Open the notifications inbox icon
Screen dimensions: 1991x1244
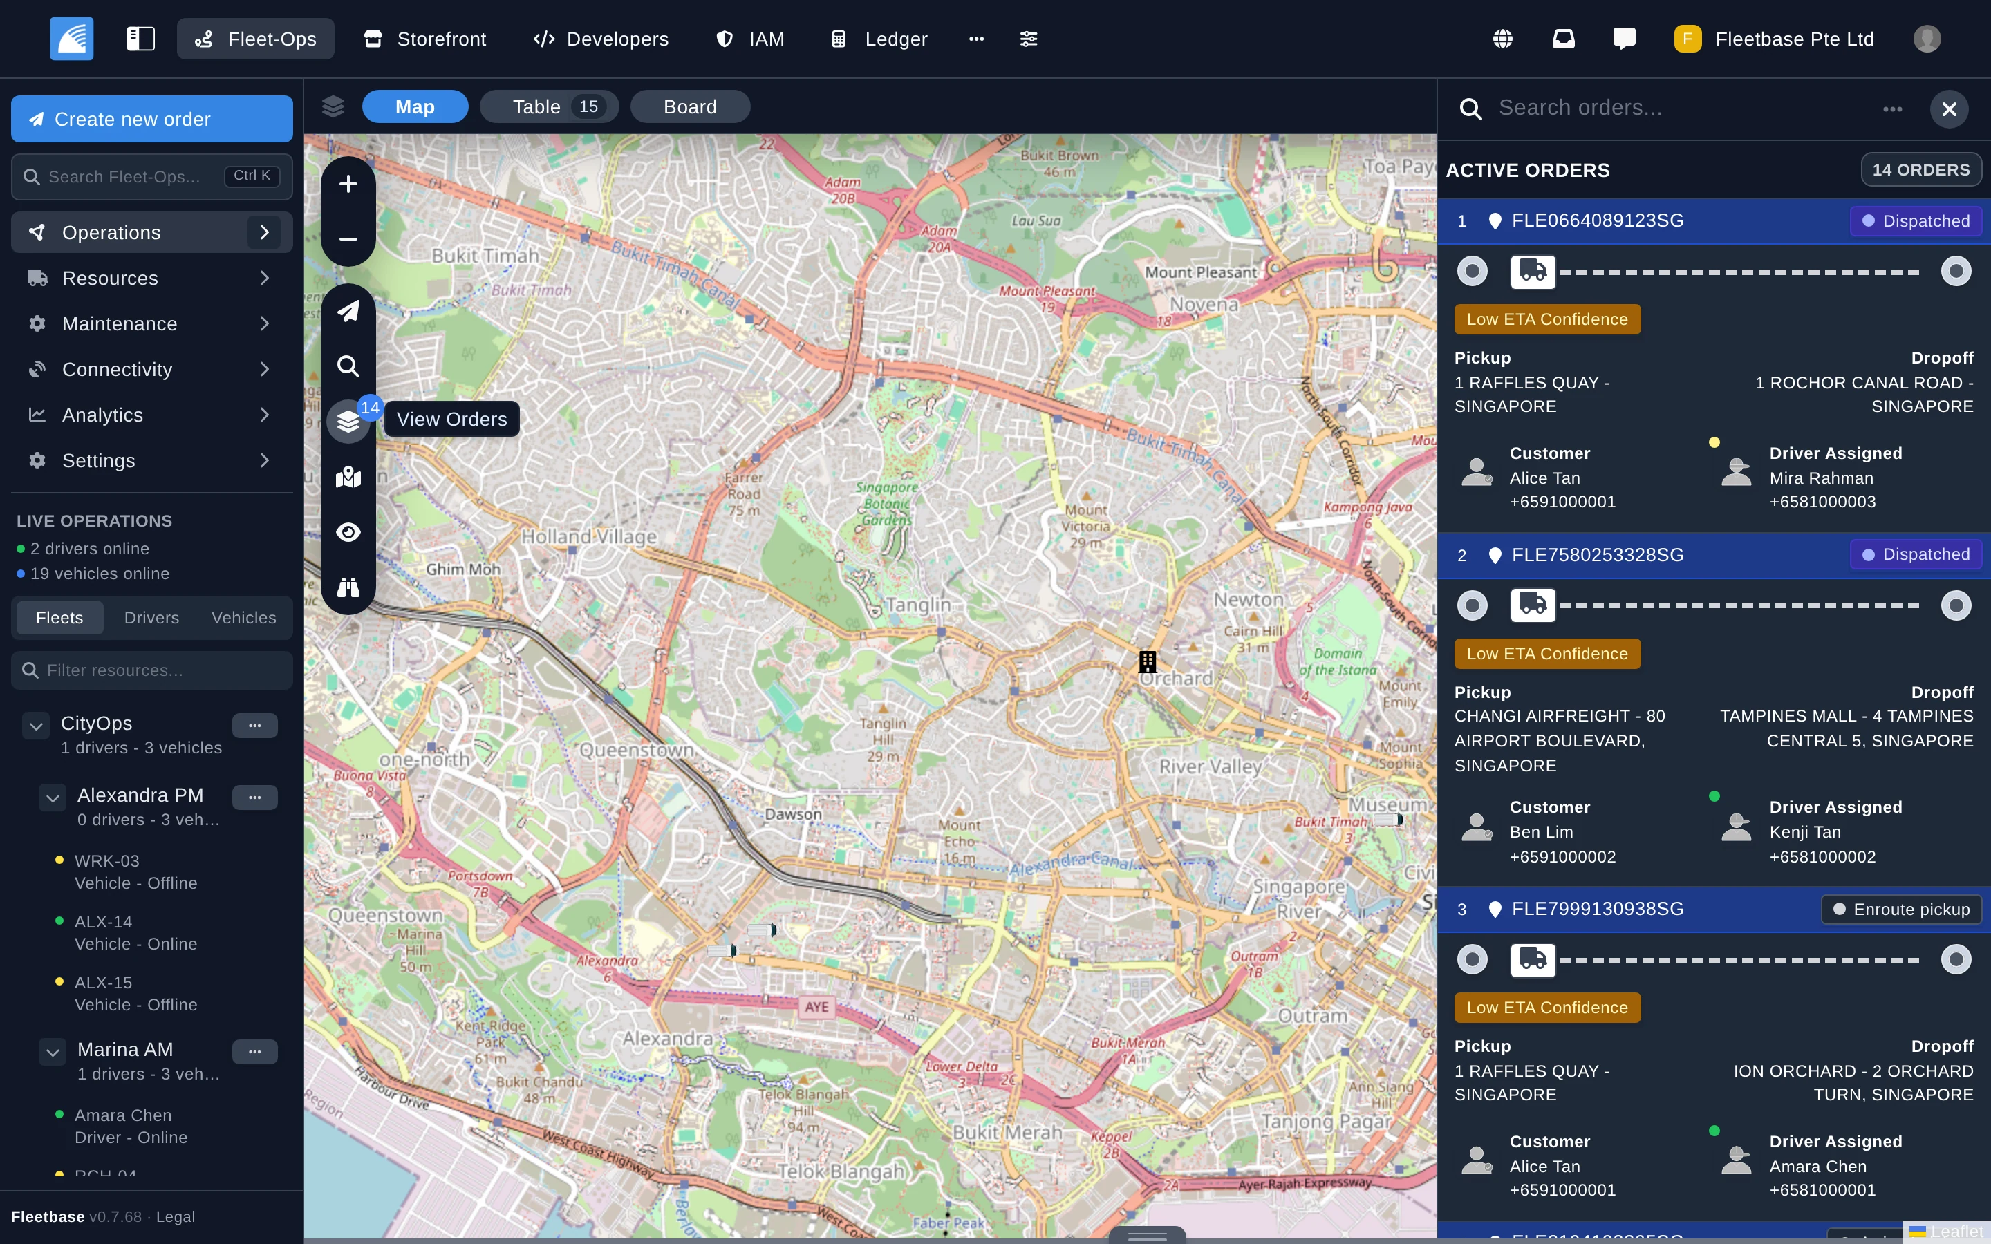click(1563, 39)
